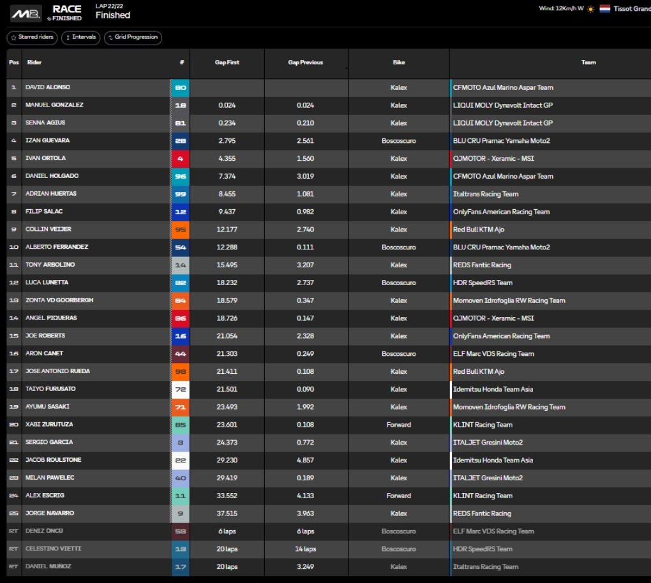Toggle the Grid Progression button
The height and width of the screenshot is (583, 651).
click(133, 38)
